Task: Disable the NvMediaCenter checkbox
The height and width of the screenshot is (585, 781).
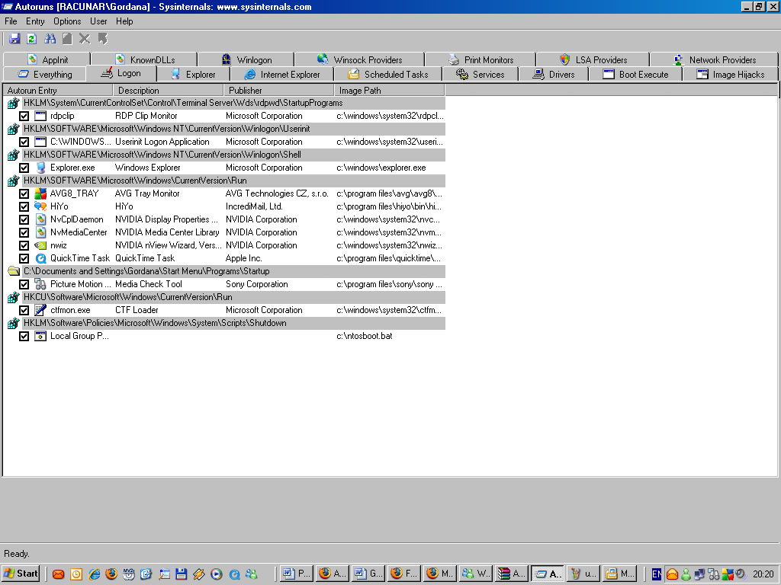Action: click(x=24, y=232)
